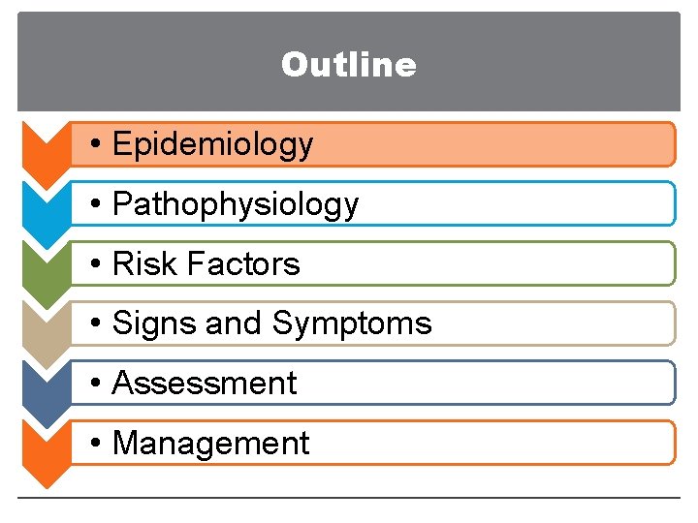Viewport: 698px width, 523px height.
Task: Click the orange chevron beside Management
Action: pos(44,451)
